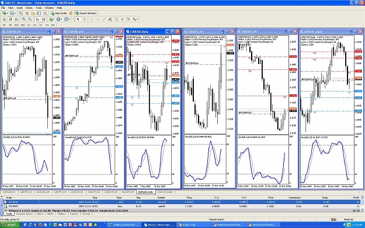
Task: Toggle the Navigator panel icon
Action: [33, 13]
